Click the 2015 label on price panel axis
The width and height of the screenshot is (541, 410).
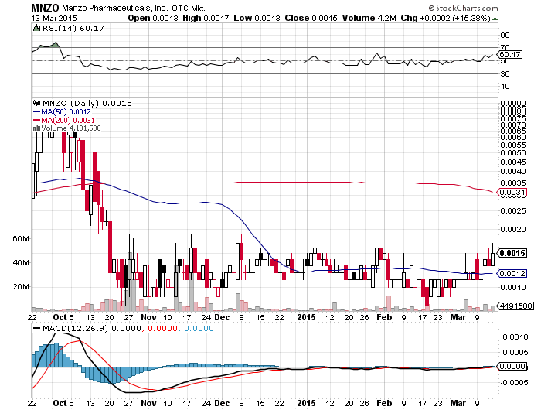pos(306,317)
